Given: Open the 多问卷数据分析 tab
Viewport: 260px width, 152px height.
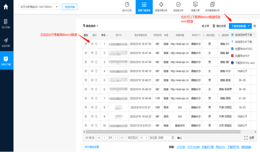Looking at the screenshot, I should pyautogui.click(x=212, y=7).
